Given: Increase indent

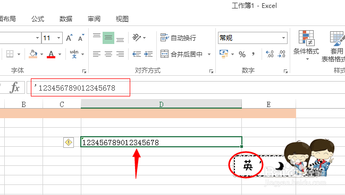Looking at the screenshot, I should 148,54.
